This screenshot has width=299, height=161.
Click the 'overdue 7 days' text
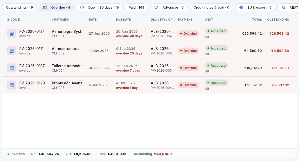coord(128,71)
